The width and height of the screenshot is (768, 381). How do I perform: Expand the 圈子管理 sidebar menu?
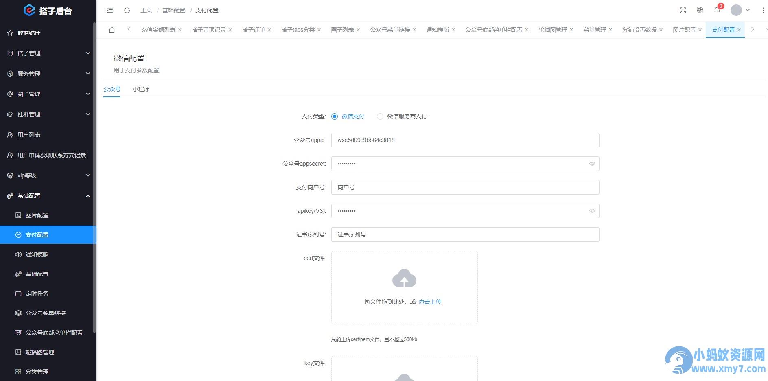[48, 94]
